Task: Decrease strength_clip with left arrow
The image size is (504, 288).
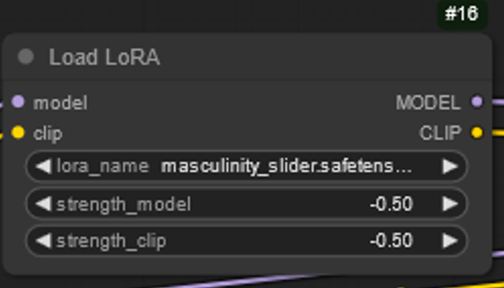Action: coord(43,240)
